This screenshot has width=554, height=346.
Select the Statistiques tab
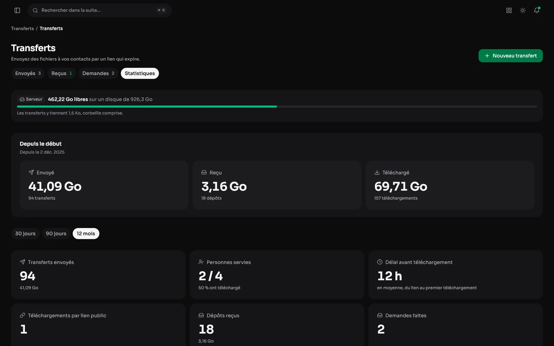140,73
